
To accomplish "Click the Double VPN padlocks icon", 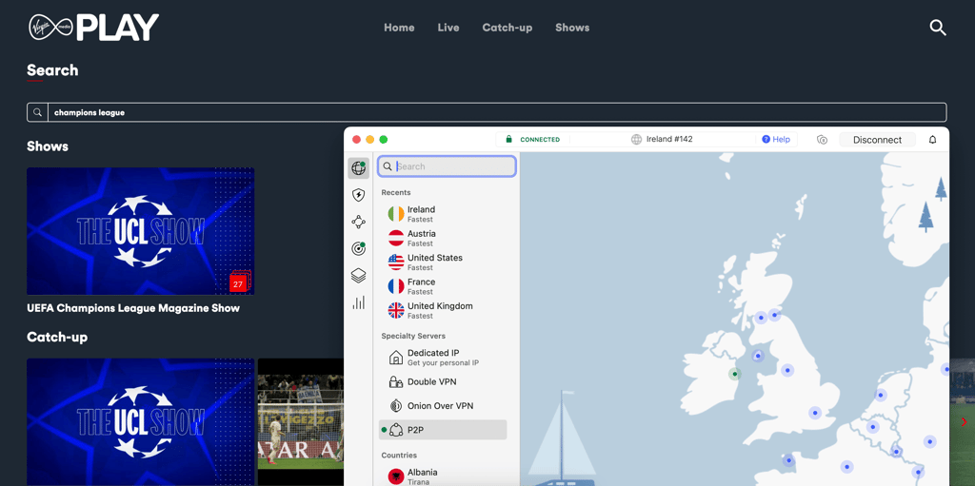I will [395, 381].
